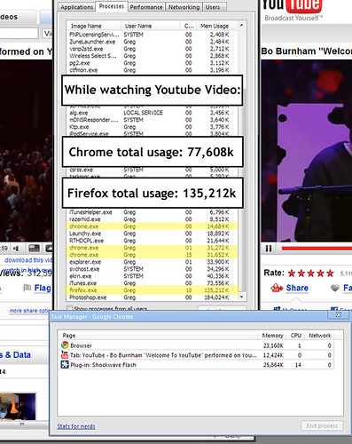This screenshot has height=444, width=352.
Task: Click the search input field on left page
Action: (19, 34)
